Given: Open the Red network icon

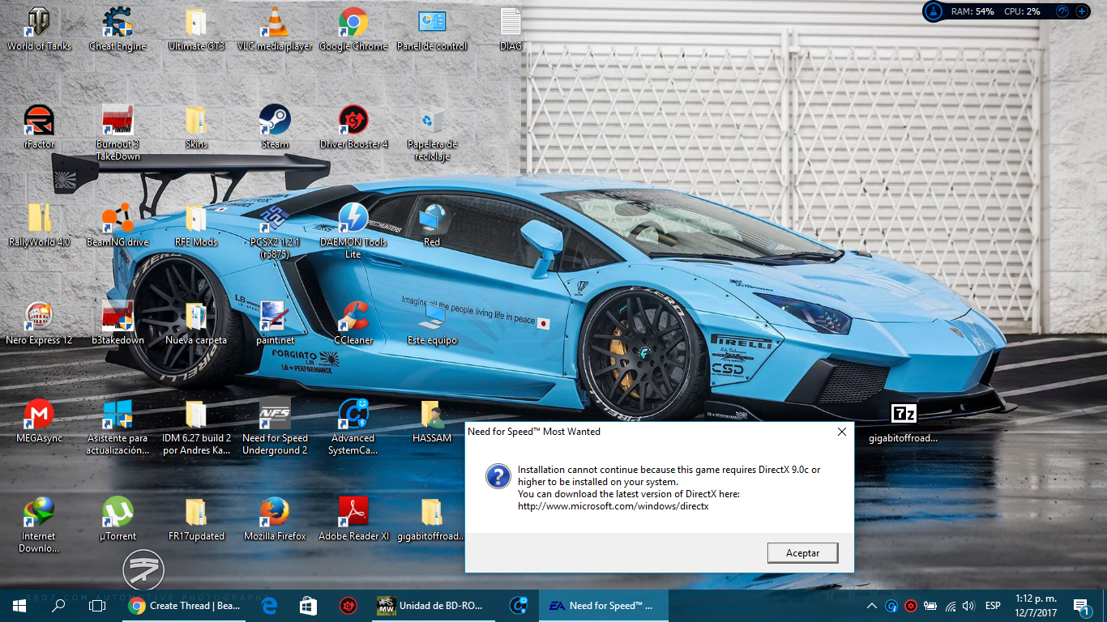Looking at the screenshot, I should click(432, 225).
